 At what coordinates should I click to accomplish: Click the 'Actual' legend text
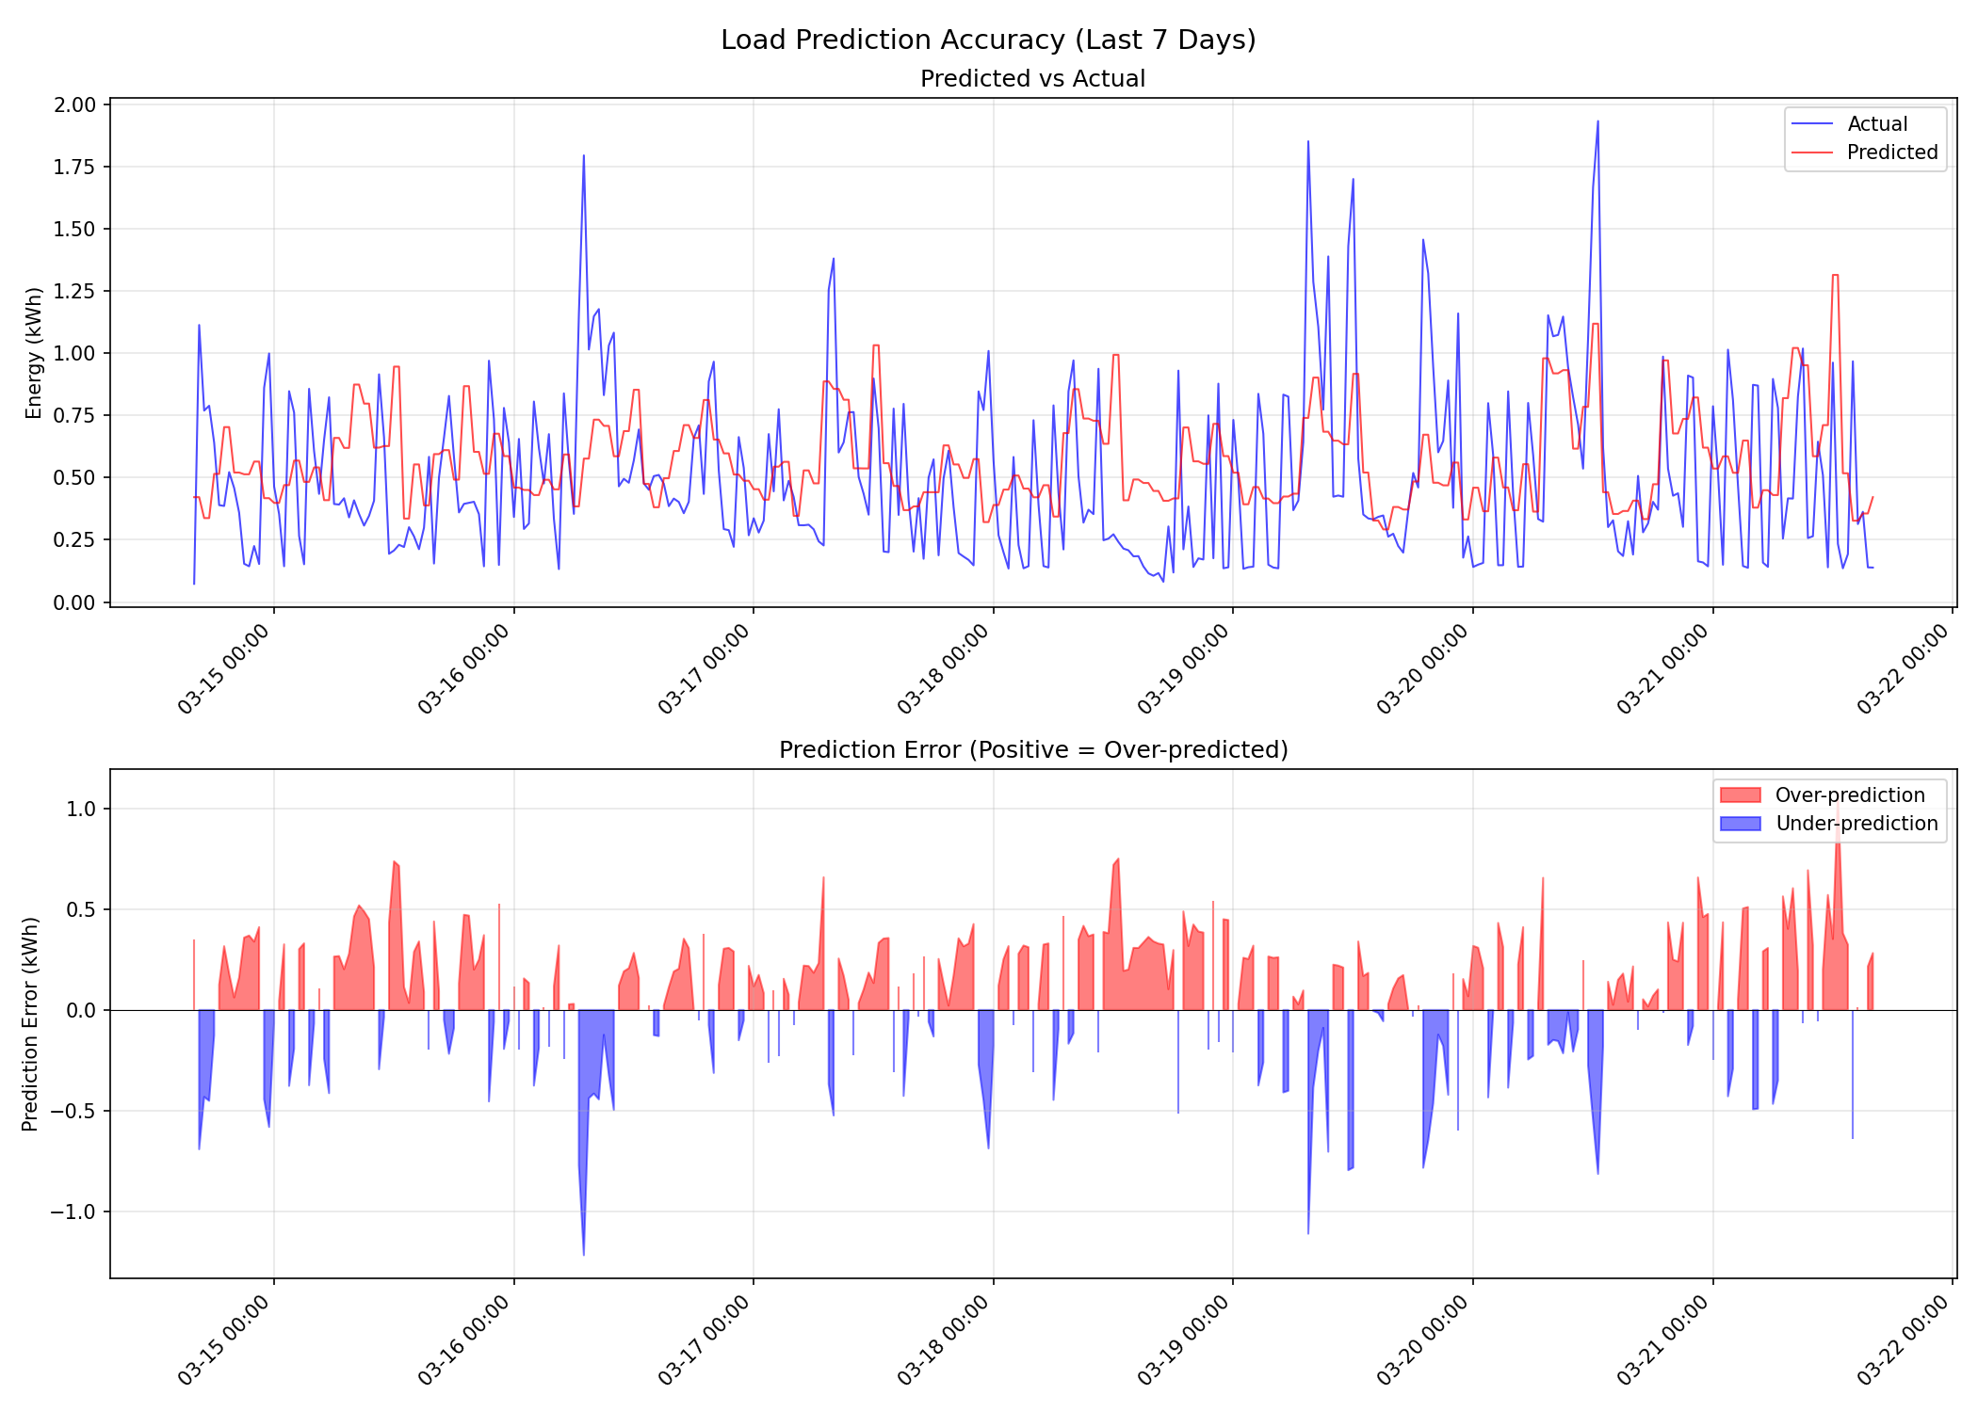tap(1877, 124)
